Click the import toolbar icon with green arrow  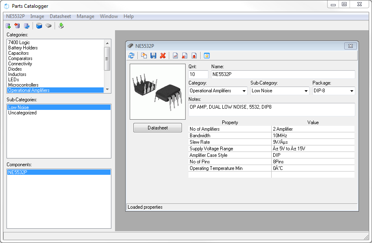[x=61, y=25]
